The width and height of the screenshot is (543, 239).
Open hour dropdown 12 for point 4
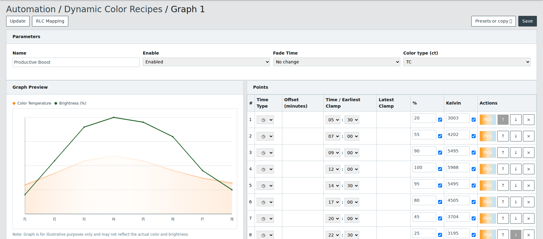[x=333, y=169]
